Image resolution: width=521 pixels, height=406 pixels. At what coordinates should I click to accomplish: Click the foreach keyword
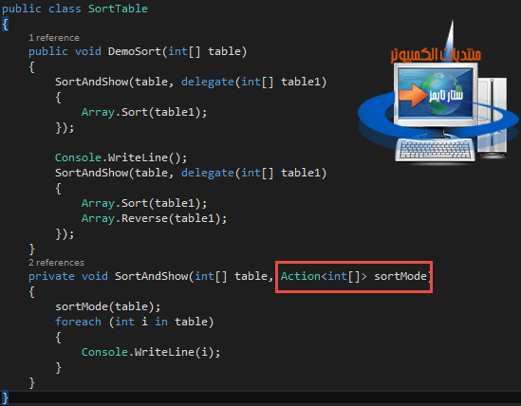tap(78, 322)
